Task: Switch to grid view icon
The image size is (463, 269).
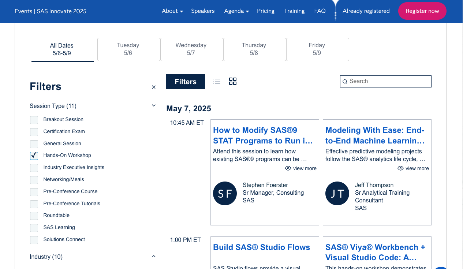Action: [233, 81]
